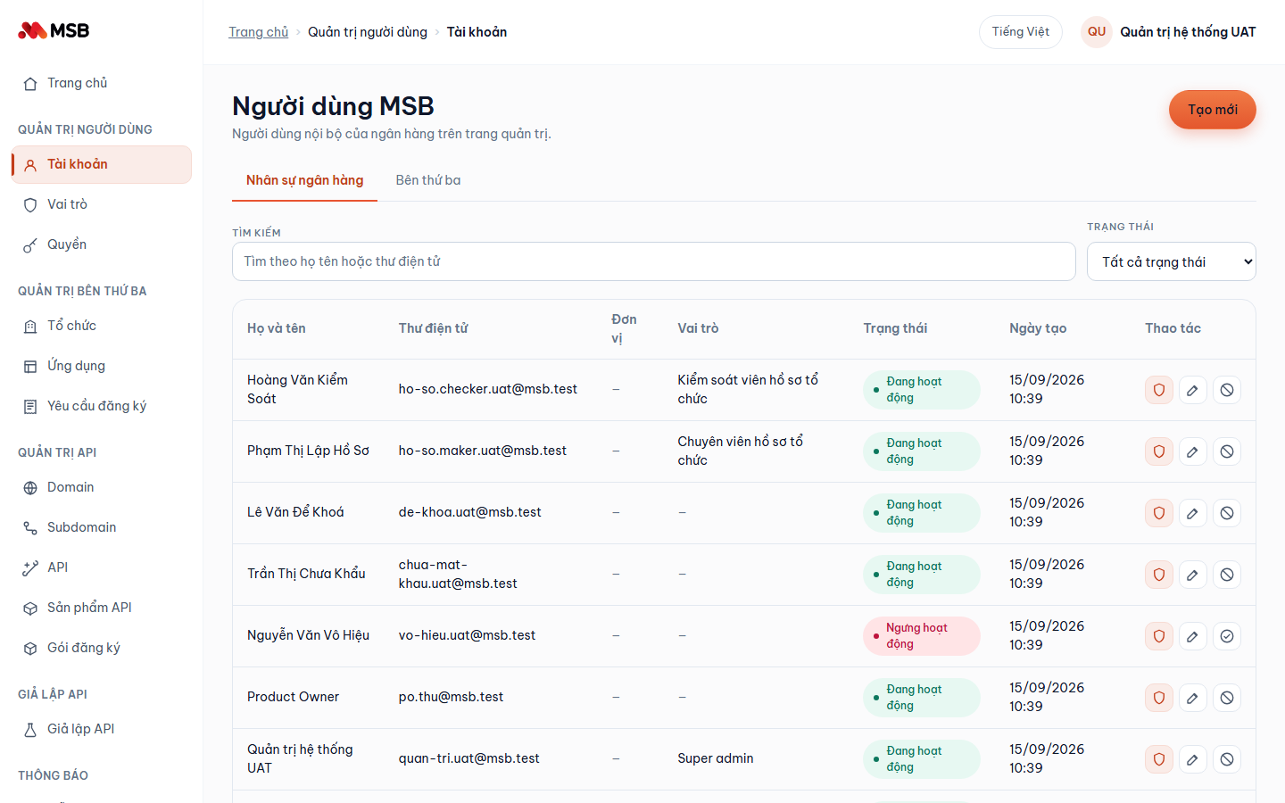Edit the Nguyễn Văn Vô Hiệu user

coord(1193,636)
